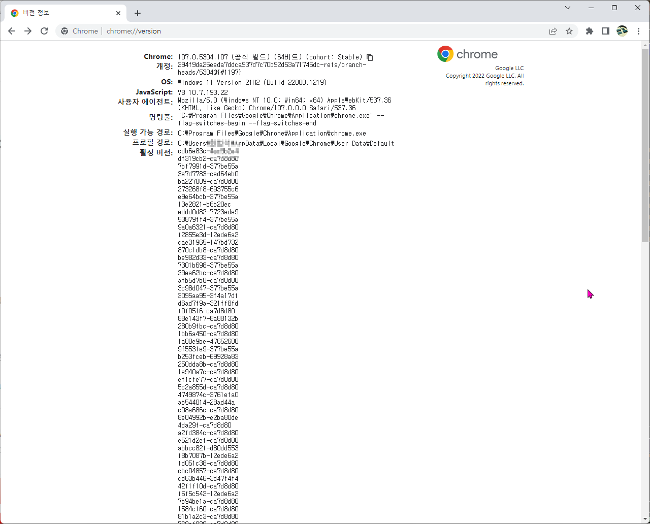This screenshot has width=650, height=524.
Task: Click the Chrome logo on the page
Action: [467, 54]
